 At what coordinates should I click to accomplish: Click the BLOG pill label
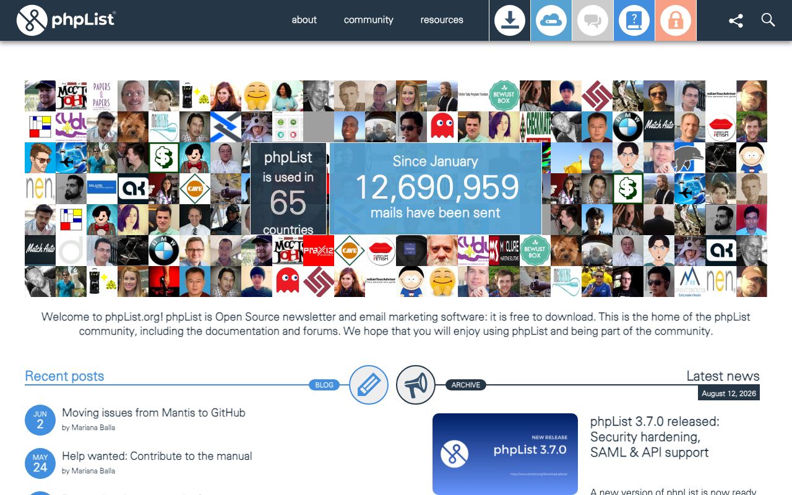[x=324, y=385]
